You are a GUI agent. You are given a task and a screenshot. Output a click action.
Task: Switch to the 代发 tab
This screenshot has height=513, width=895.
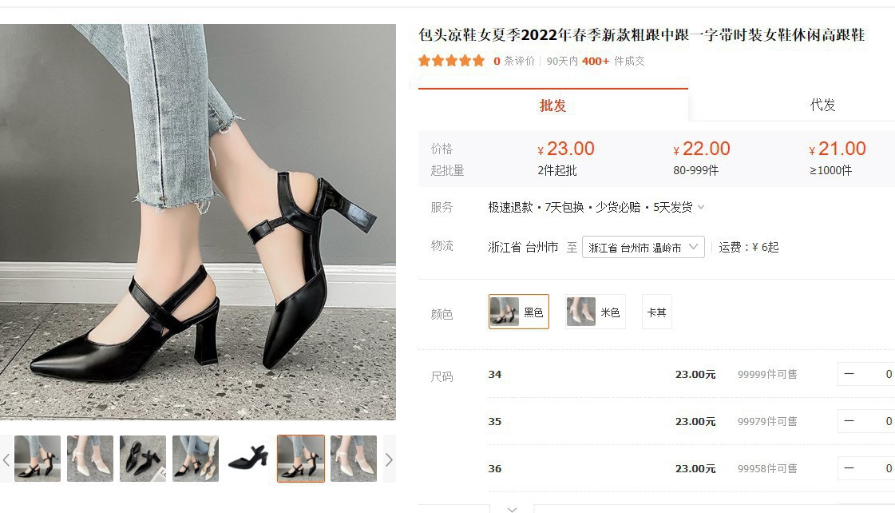[x=822, y=105]
